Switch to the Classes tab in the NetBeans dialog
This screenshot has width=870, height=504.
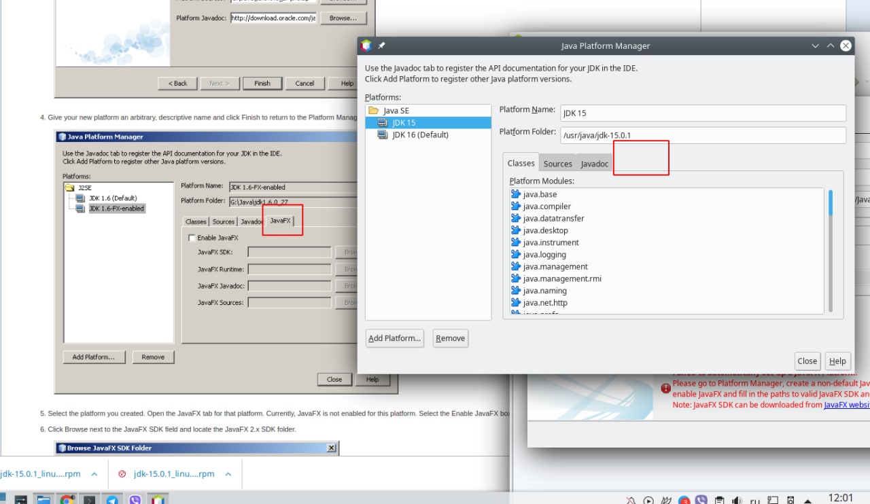coord(521,163)
